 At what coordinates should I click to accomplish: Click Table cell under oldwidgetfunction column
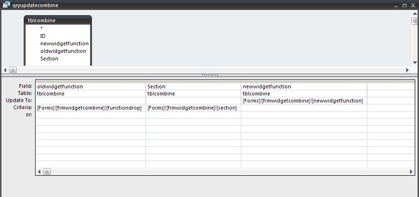pos(91,94)
